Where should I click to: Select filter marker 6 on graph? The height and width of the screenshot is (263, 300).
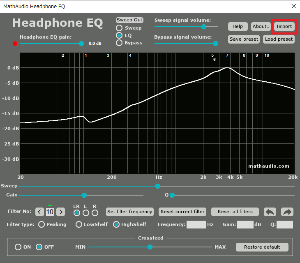(x=215, y=60)
